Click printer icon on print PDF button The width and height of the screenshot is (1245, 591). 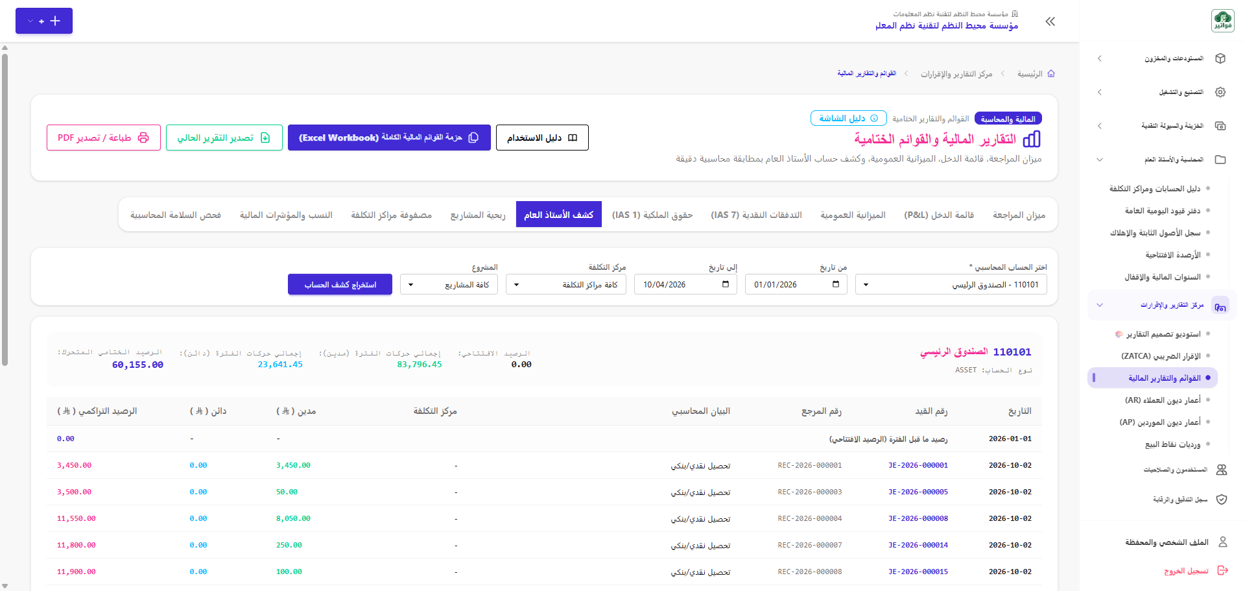(x=143, y=138)
